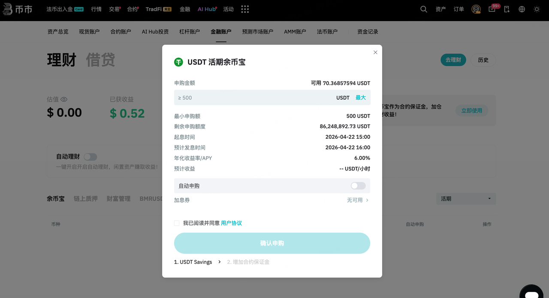Viewport: 549px width, 298px height.
Task: Click the 币市 logo in the header
Action: coord(17,9)
